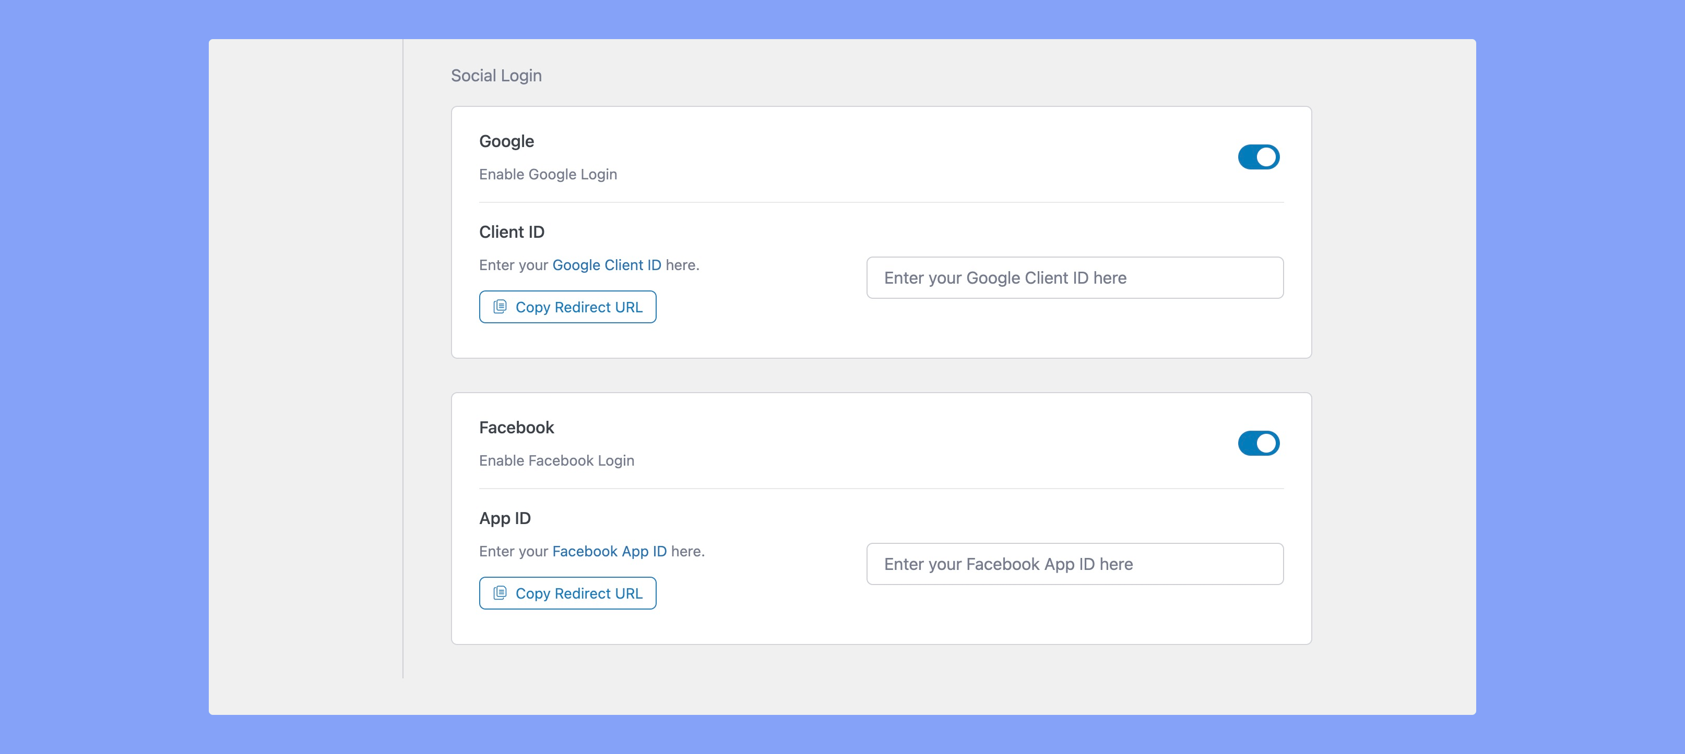Click the Client ID label
Image resolution: width=1685 pixels, height=754 pixels.
click(512, 232)
